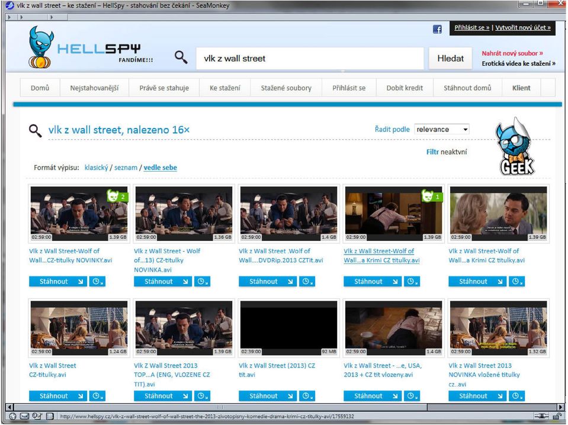Open Address Book icon in status bar
Viewport: 568px width, 425px height.
coord(50,416)
